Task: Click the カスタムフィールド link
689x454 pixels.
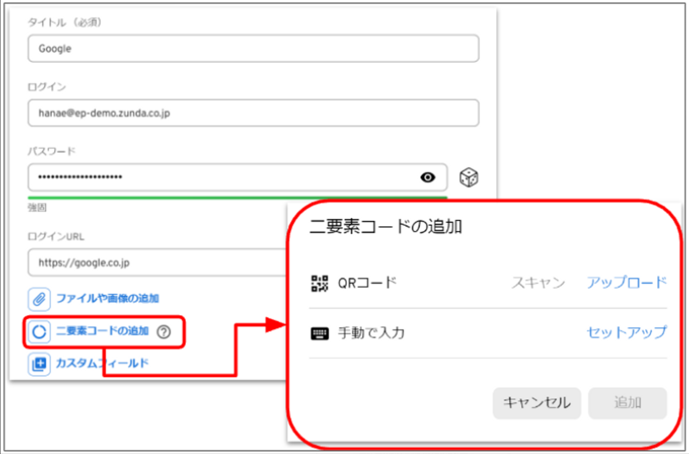Action: tap(102, 363)
